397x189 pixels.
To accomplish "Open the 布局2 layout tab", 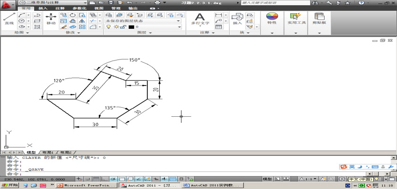I will click(66, 153).
